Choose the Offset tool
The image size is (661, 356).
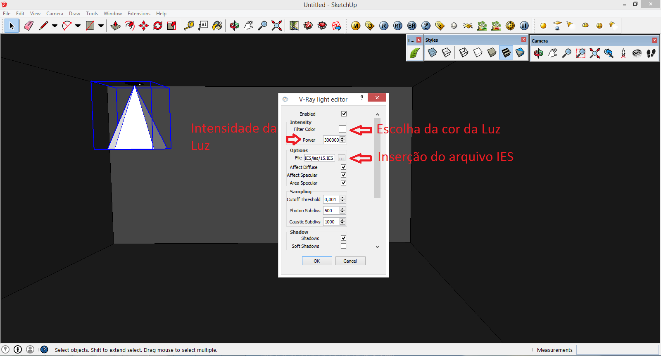[130, 26]
